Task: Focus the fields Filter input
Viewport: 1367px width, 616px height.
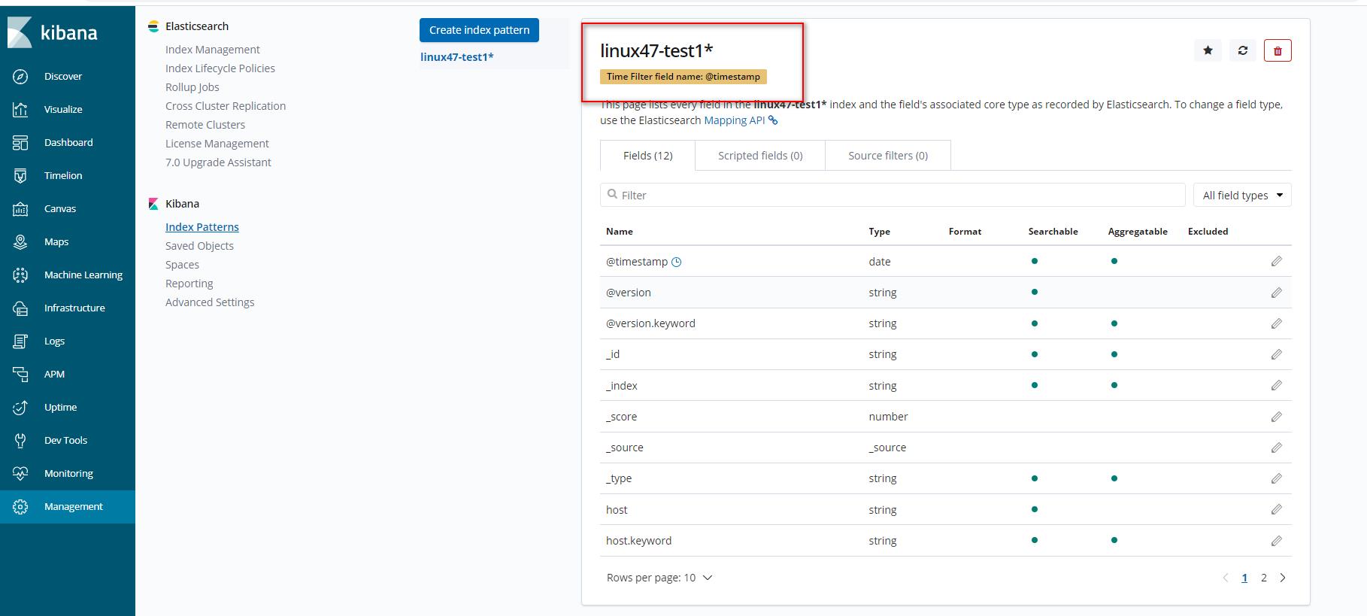Action: click(x=893, y=196)
